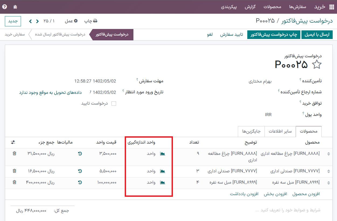Delete the three-seater sofa line
The height and width of the screenshot is (221, 337).
(x=15, y=182)
